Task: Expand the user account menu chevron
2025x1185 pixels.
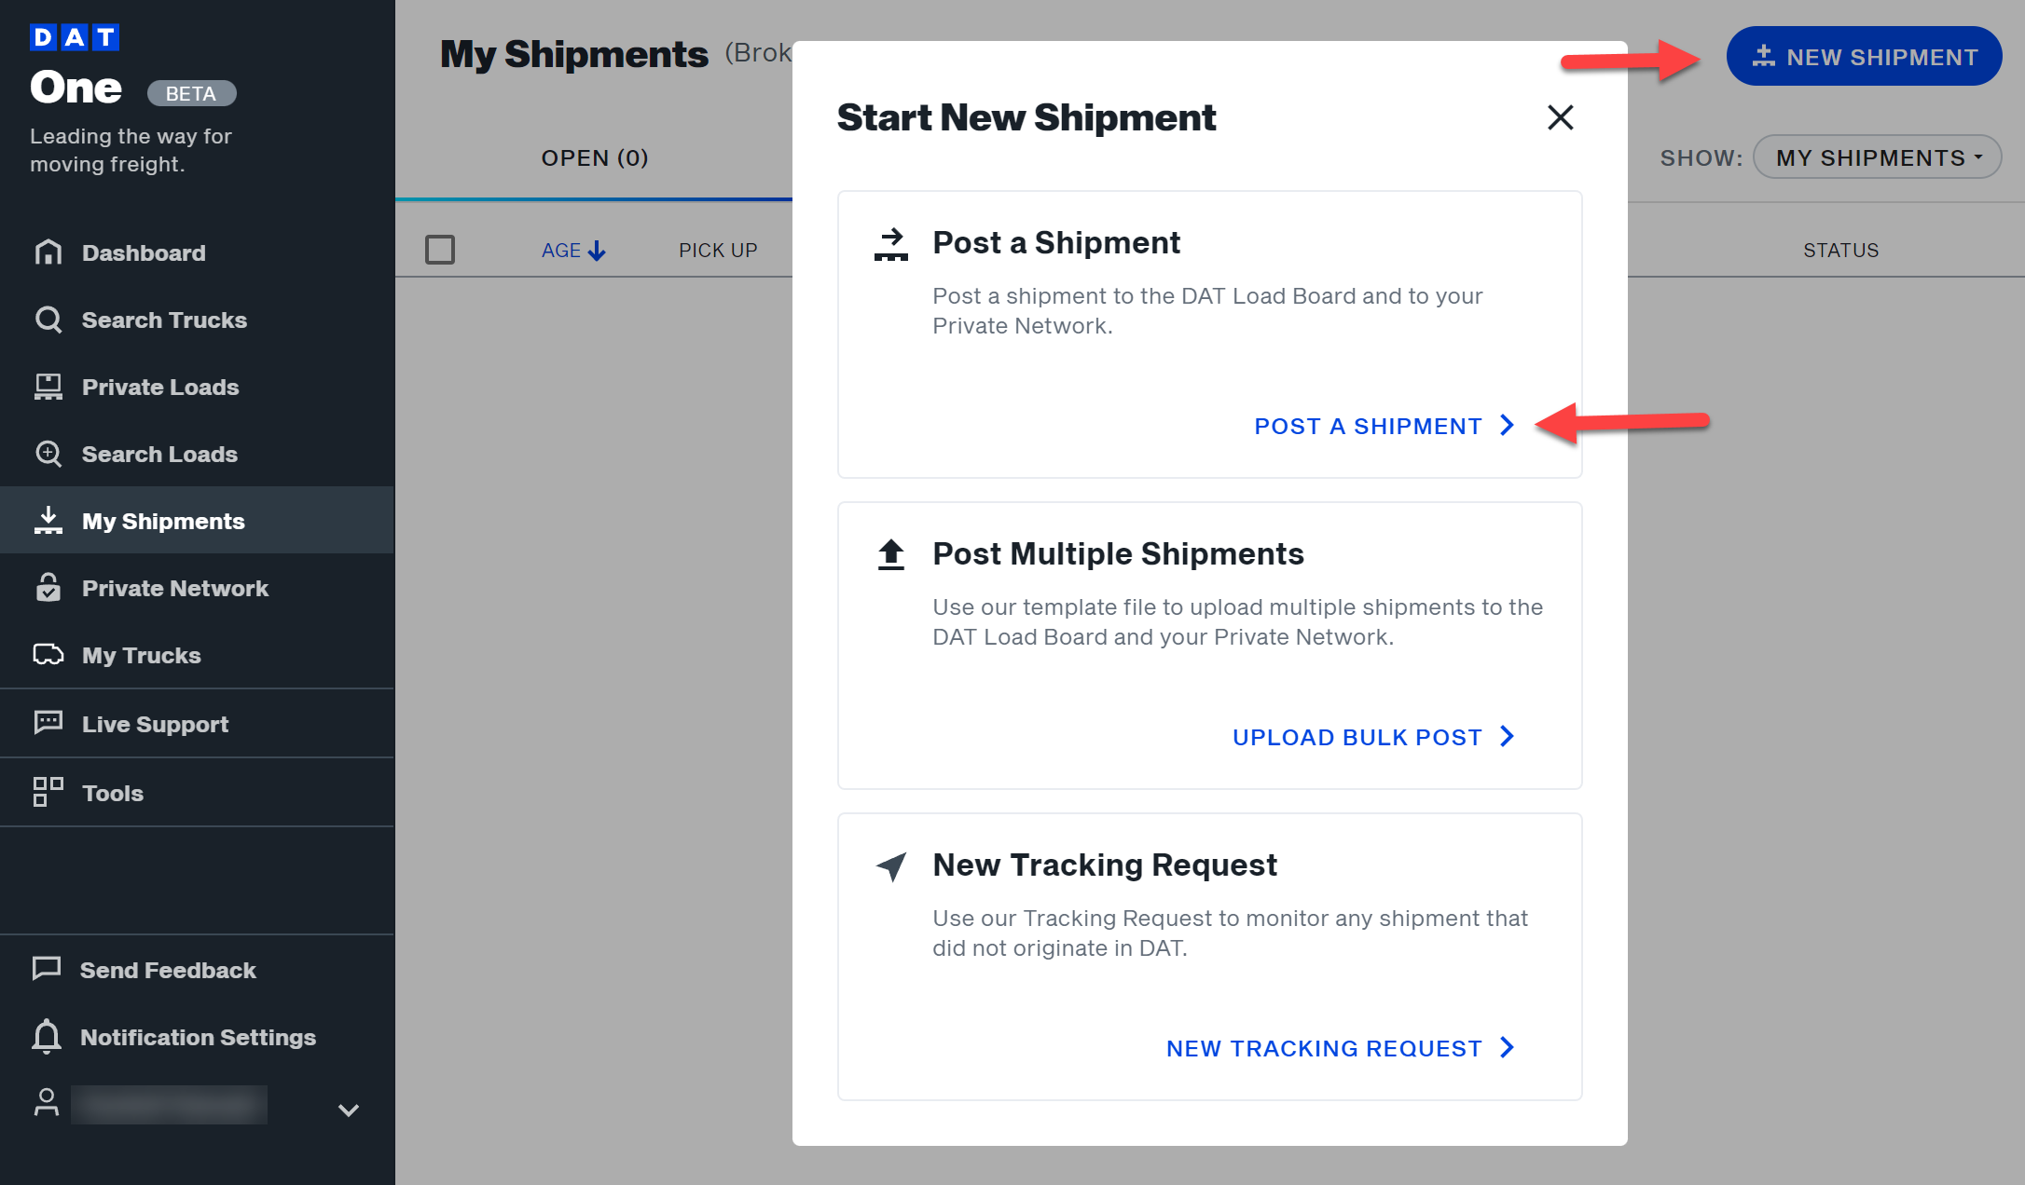Action: coord(347,1110)
